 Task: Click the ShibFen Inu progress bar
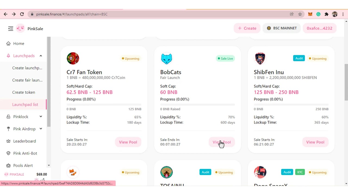click(291, 104)
